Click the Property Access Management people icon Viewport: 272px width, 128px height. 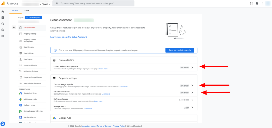[x=21, y=41]
